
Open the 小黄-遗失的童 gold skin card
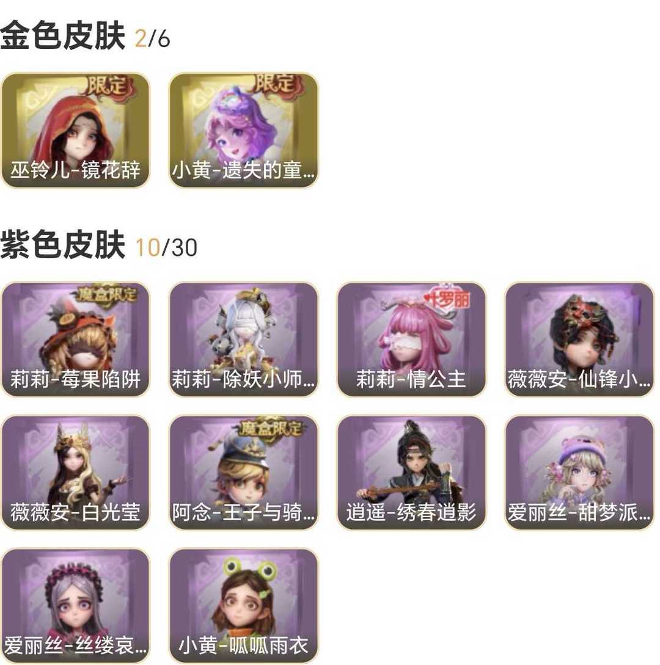click(x=244, y=130)
